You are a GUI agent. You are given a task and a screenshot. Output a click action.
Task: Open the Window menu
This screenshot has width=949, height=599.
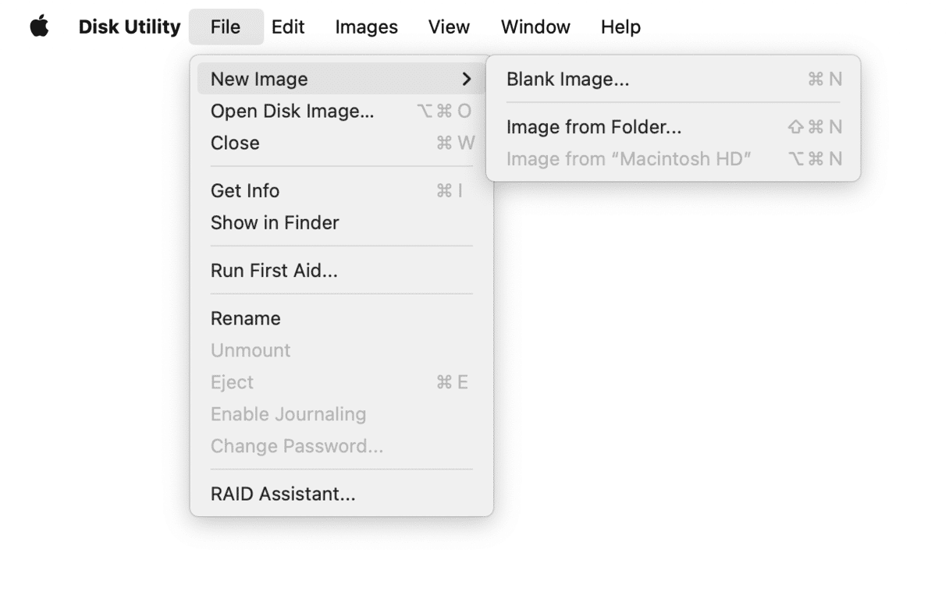click(535, 27)
